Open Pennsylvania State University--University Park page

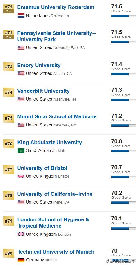tap(56, 36)
